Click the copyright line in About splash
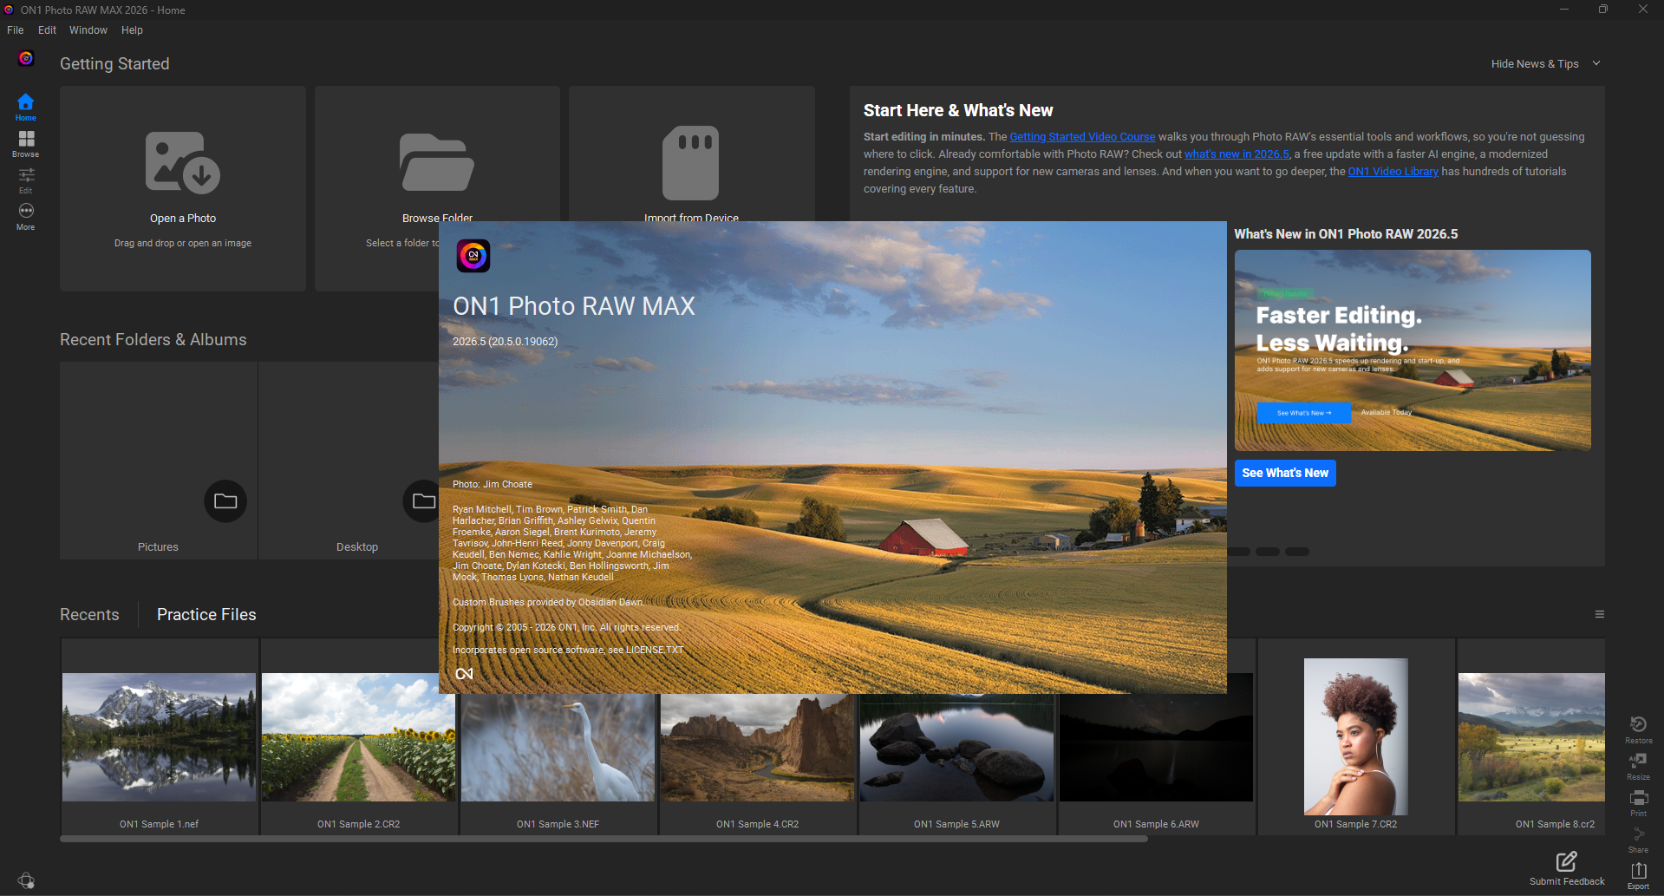 (x=567, y=628)
